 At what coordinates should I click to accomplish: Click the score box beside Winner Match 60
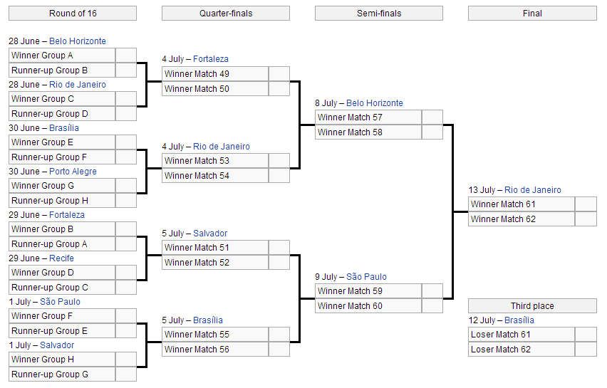point(432,306)
